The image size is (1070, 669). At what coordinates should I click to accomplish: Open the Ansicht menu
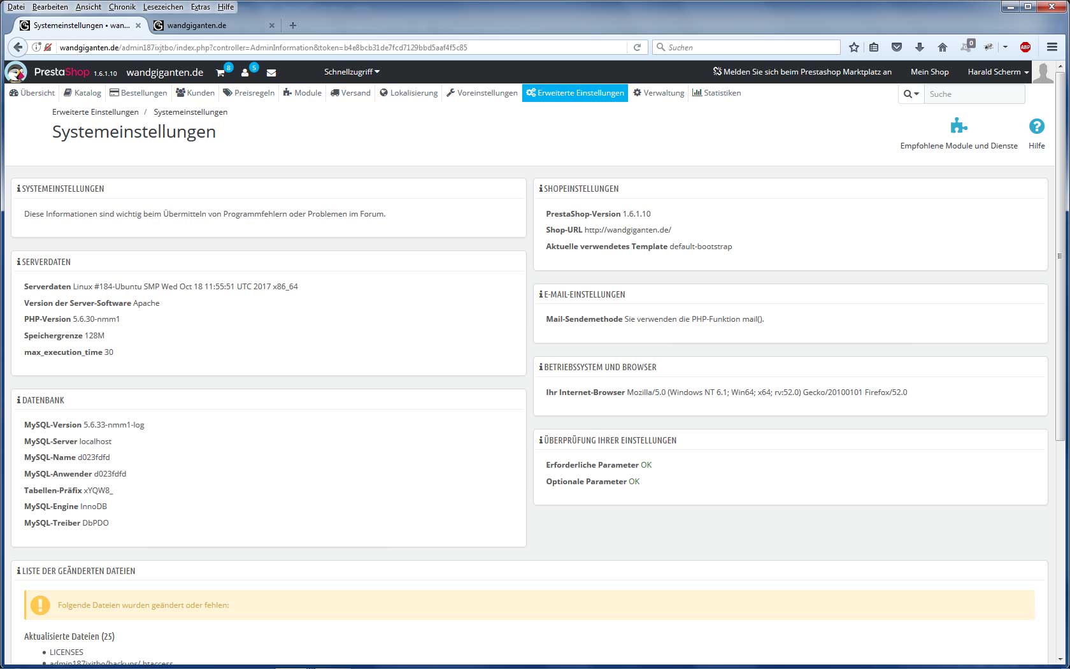[88, 7]
